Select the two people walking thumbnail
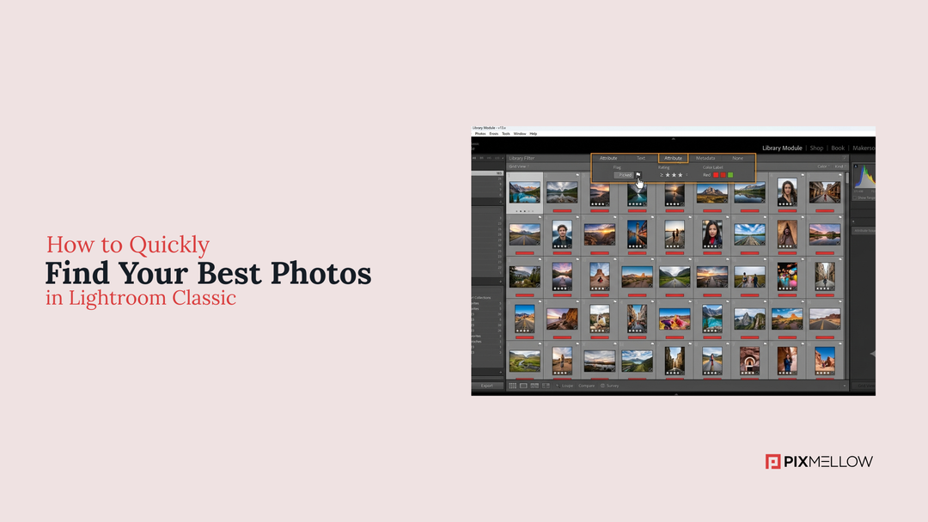 tap(749, 276)
